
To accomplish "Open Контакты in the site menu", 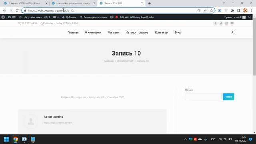I will click(x=162, y=32).
